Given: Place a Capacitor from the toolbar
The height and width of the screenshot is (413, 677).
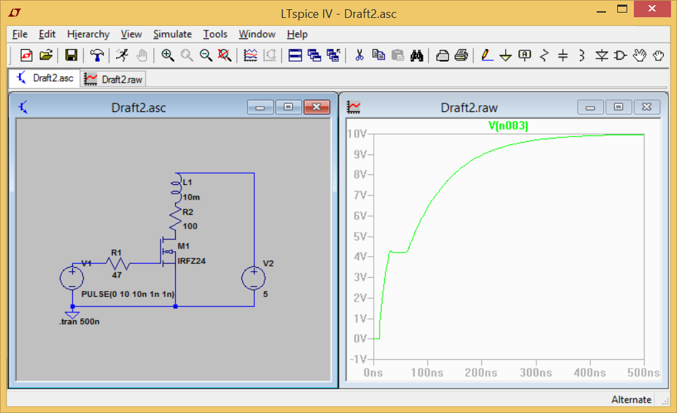Looking at the screenshot, I should pos(563,55).
